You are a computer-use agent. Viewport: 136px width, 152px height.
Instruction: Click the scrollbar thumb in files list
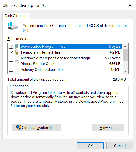(125, 55)
